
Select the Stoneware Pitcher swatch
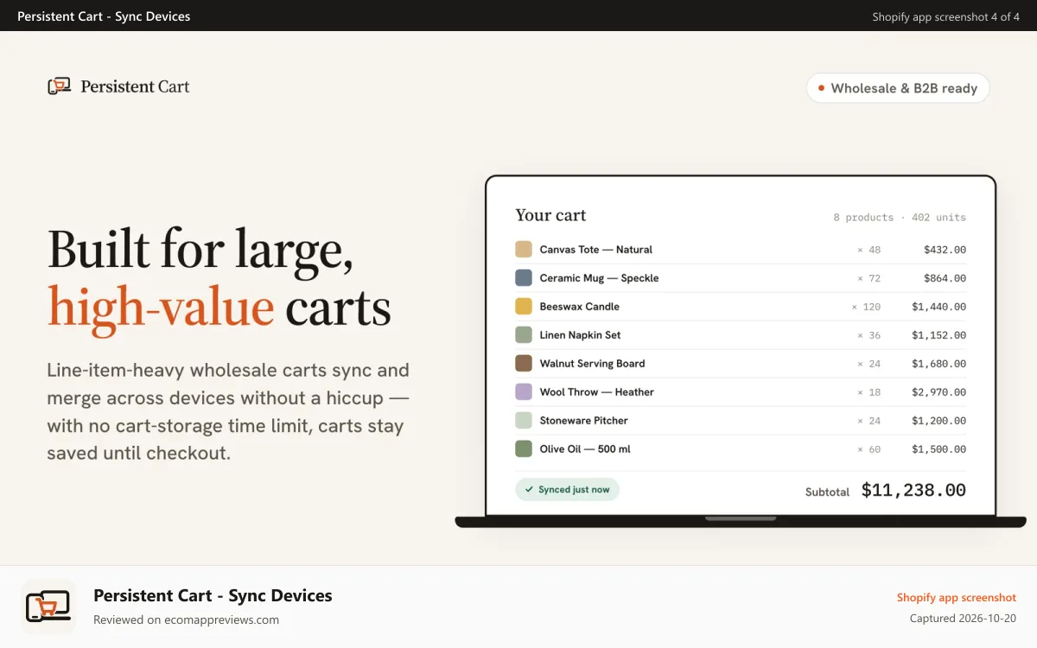click(524, 421)
